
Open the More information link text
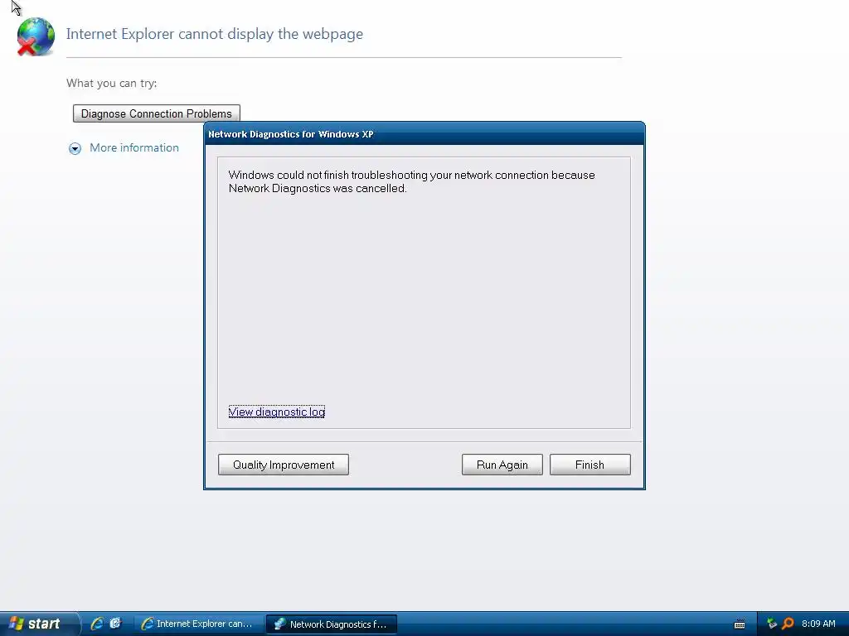coord(133,147)
